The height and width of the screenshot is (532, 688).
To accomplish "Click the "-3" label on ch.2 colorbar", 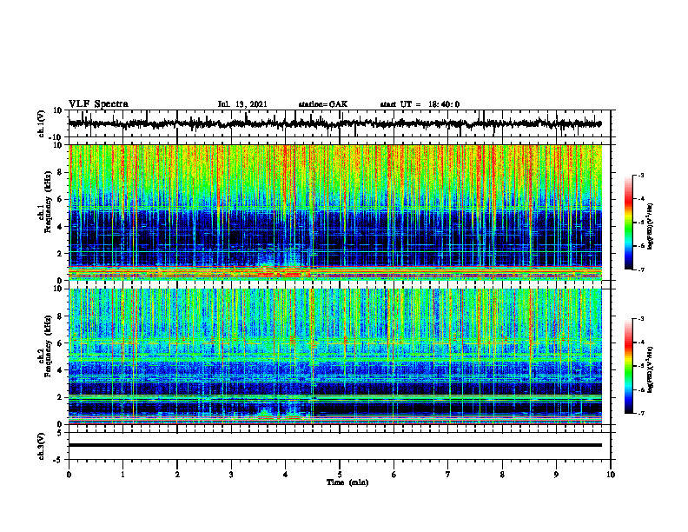I will (640, 319).
